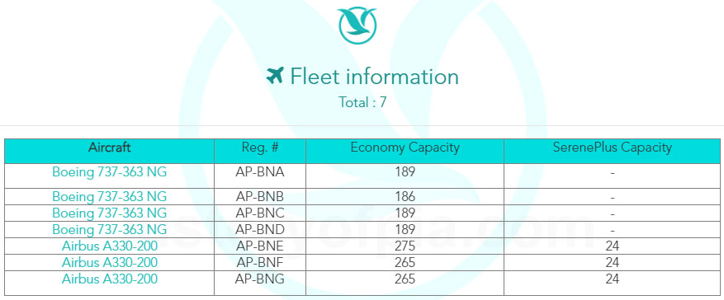Image resolution: width=724 pixels, height=300 pixels.
Task: Open Boeing 737-363 NG link for AP-BND
Action: coord(110,229)
